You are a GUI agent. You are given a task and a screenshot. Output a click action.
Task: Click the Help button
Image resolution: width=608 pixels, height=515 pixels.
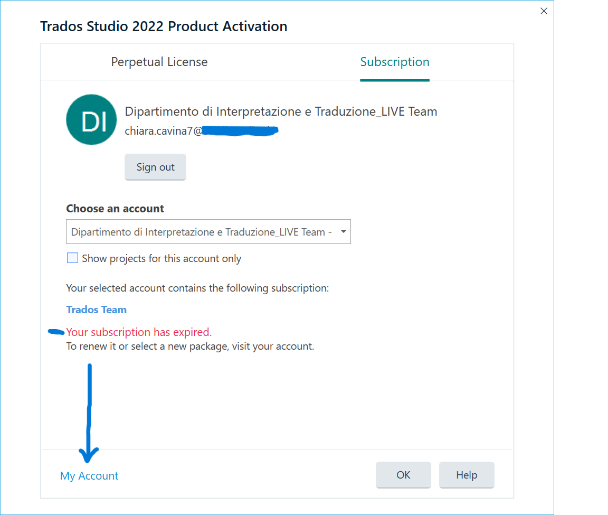[x=467, y=475]
